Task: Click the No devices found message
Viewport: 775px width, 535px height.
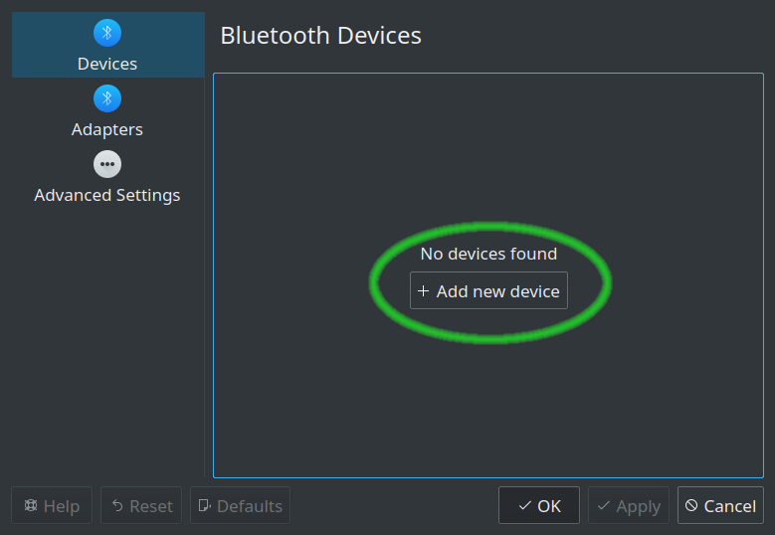Action: click(x=488, y=254)
